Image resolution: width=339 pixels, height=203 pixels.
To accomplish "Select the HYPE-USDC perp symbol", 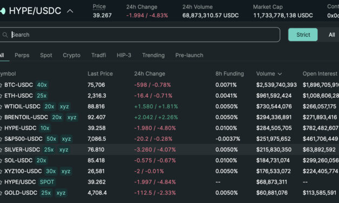I will click(21, 128).
